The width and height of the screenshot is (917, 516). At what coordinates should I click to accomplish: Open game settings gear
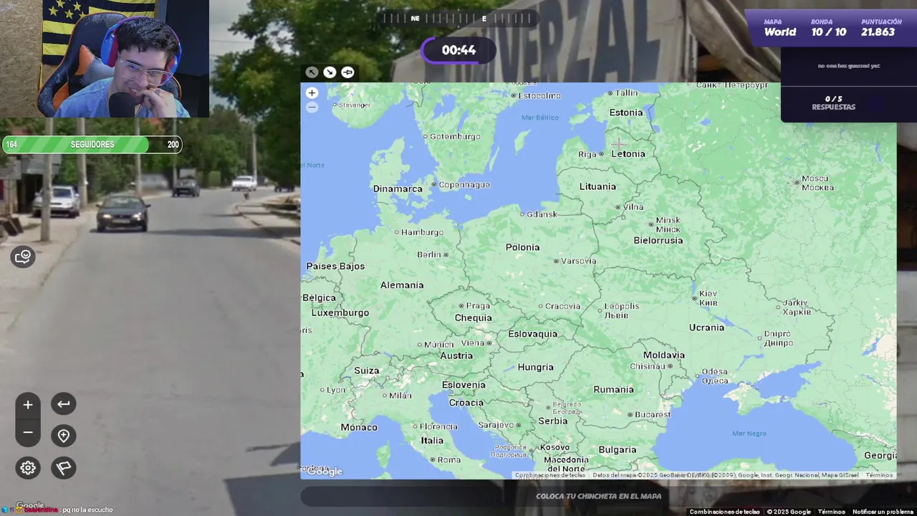click(28, 468)
